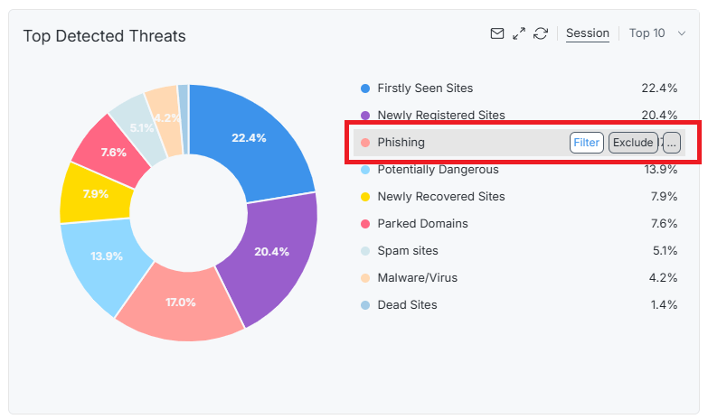708x419 pixels.
Task: Refresh the Top Detected Threats widget
Action: [541, 33]
